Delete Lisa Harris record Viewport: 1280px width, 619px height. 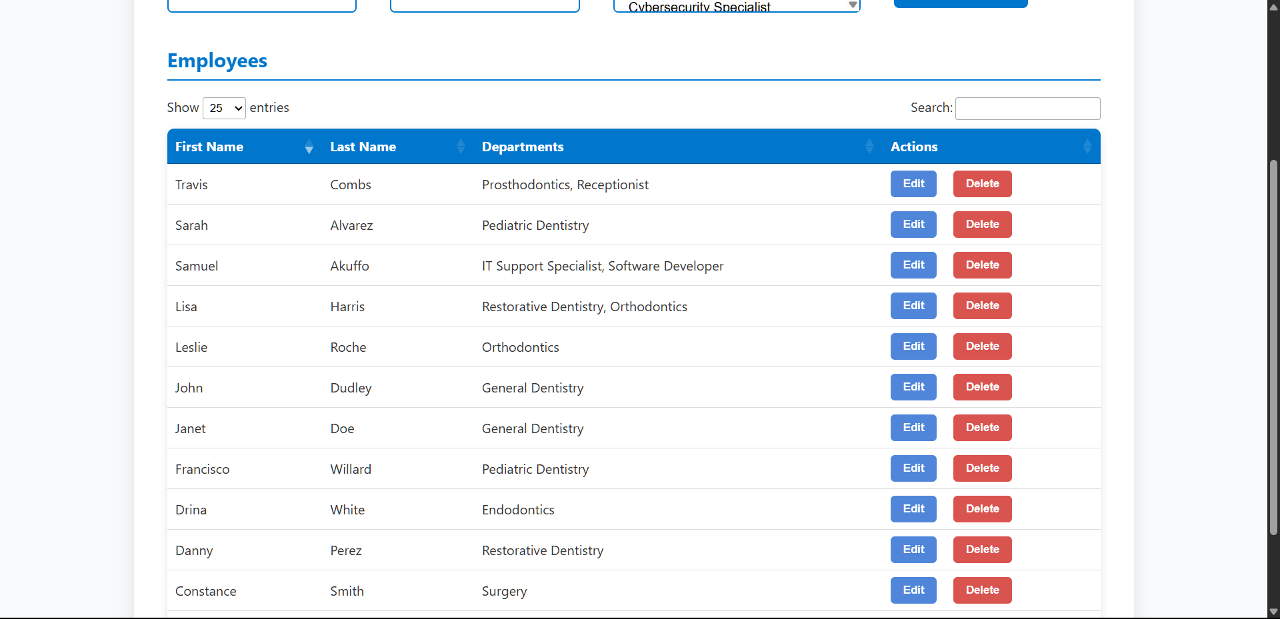point(982,306)
